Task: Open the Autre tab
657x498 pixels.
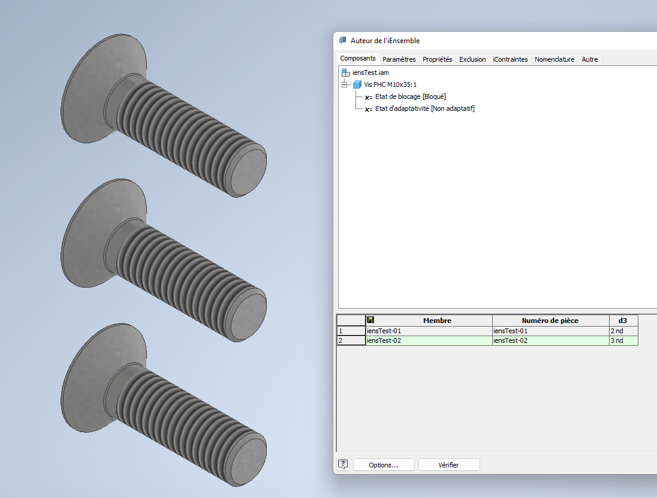Action: pyautogui.click(x=589, y=59)
